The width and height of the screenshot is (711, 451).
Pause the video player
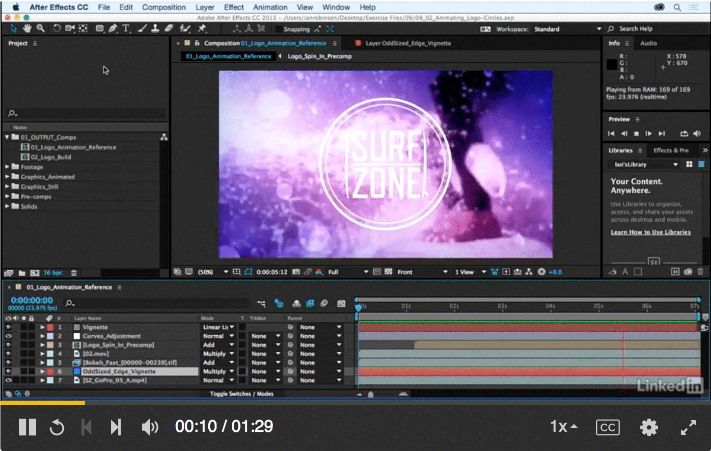click(27, 427)
